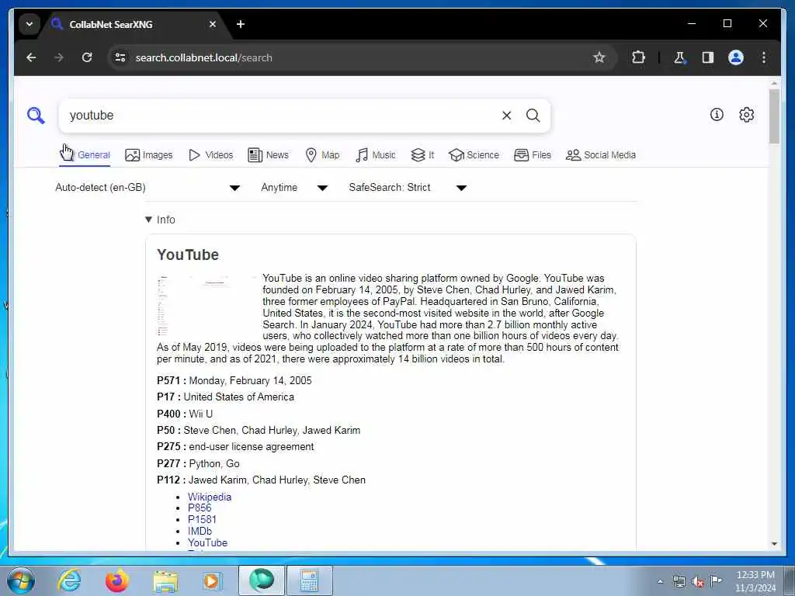
Task: Click the P275 end-user license agreement row
Action: 235,447
